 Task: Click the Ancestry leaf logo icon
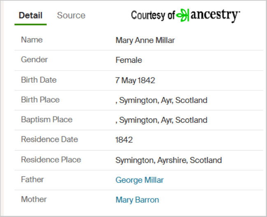pyautogui.click(x=182, y=15)
